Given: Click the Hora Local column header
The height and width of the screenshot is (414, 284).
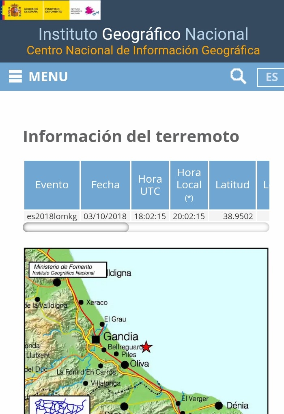Looking at the screenshot, I should click(x=189, y=185).
